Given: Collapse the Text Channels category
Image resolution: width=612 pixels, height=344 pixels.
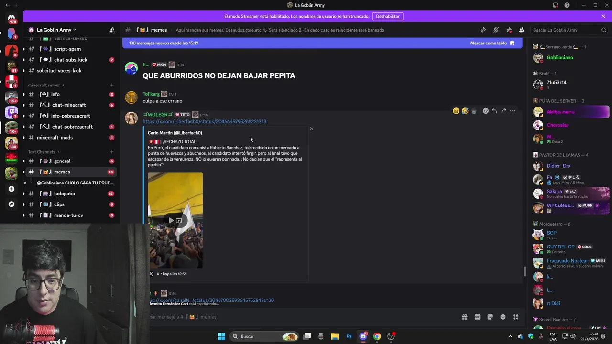Looking at the screenshot, I should click(43, 152).
